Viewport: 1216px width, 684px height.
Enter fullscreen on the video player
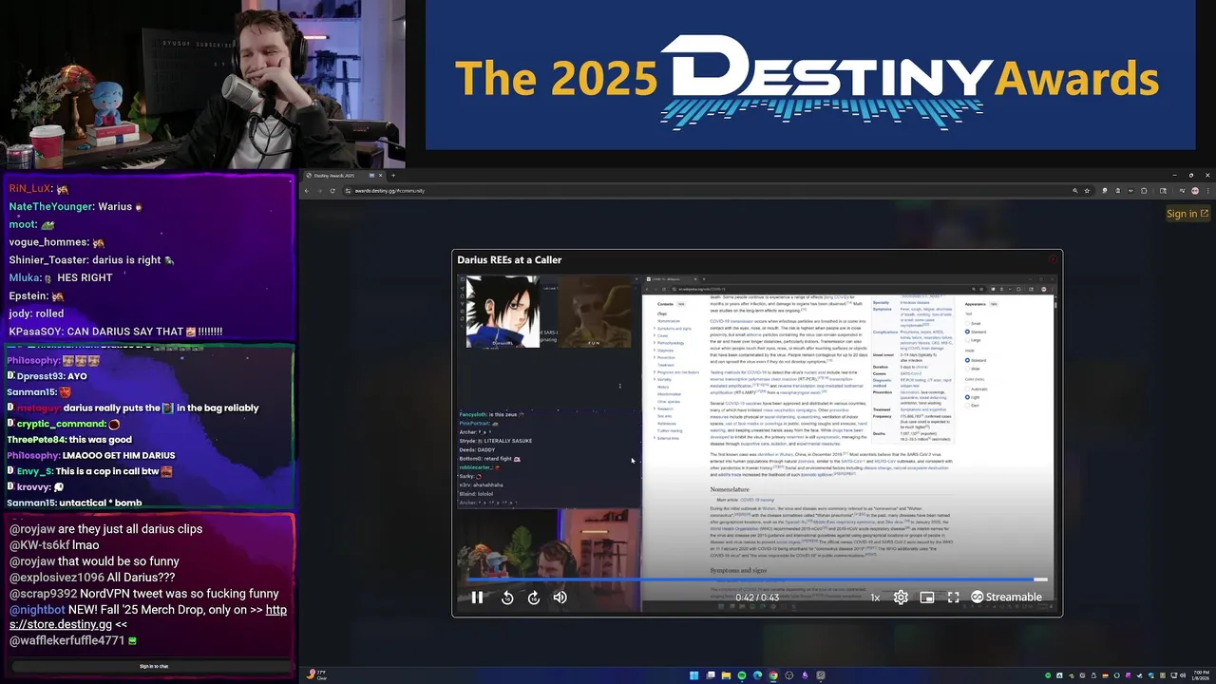point(953,598)
